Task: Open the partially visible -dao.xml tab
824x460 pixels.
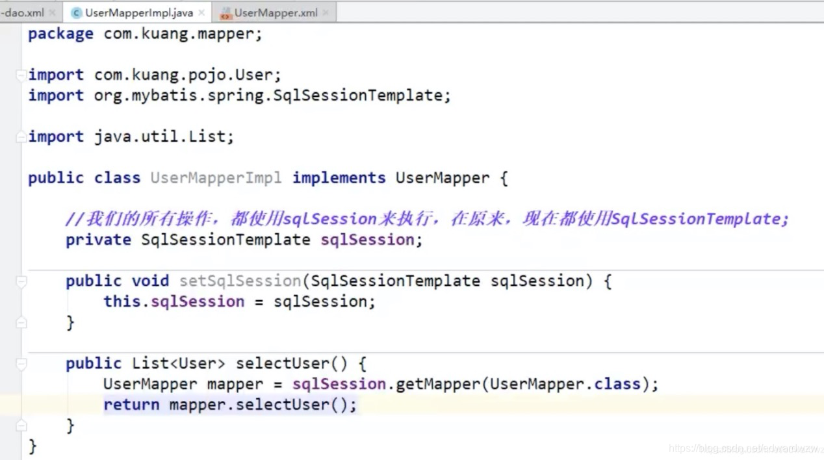Action: point(23,12)
